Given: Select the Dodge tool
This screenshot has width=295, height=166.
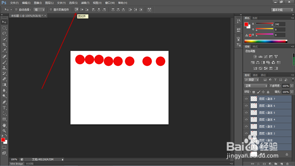Looking at the screenshot, I should pyautogui.click(x=4, y=96).
